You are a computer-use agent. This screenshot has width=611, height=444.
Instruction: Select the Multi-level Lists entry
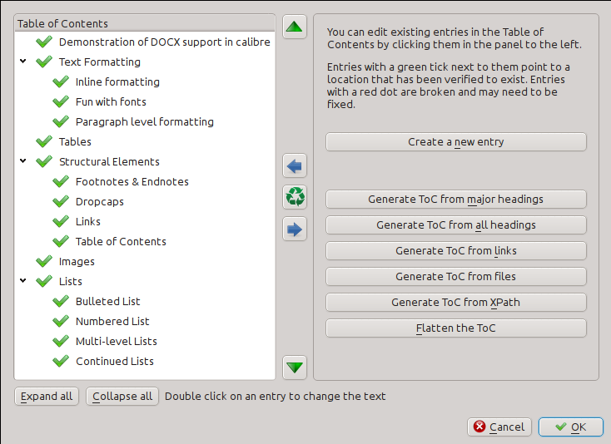(x=116, y=342)
